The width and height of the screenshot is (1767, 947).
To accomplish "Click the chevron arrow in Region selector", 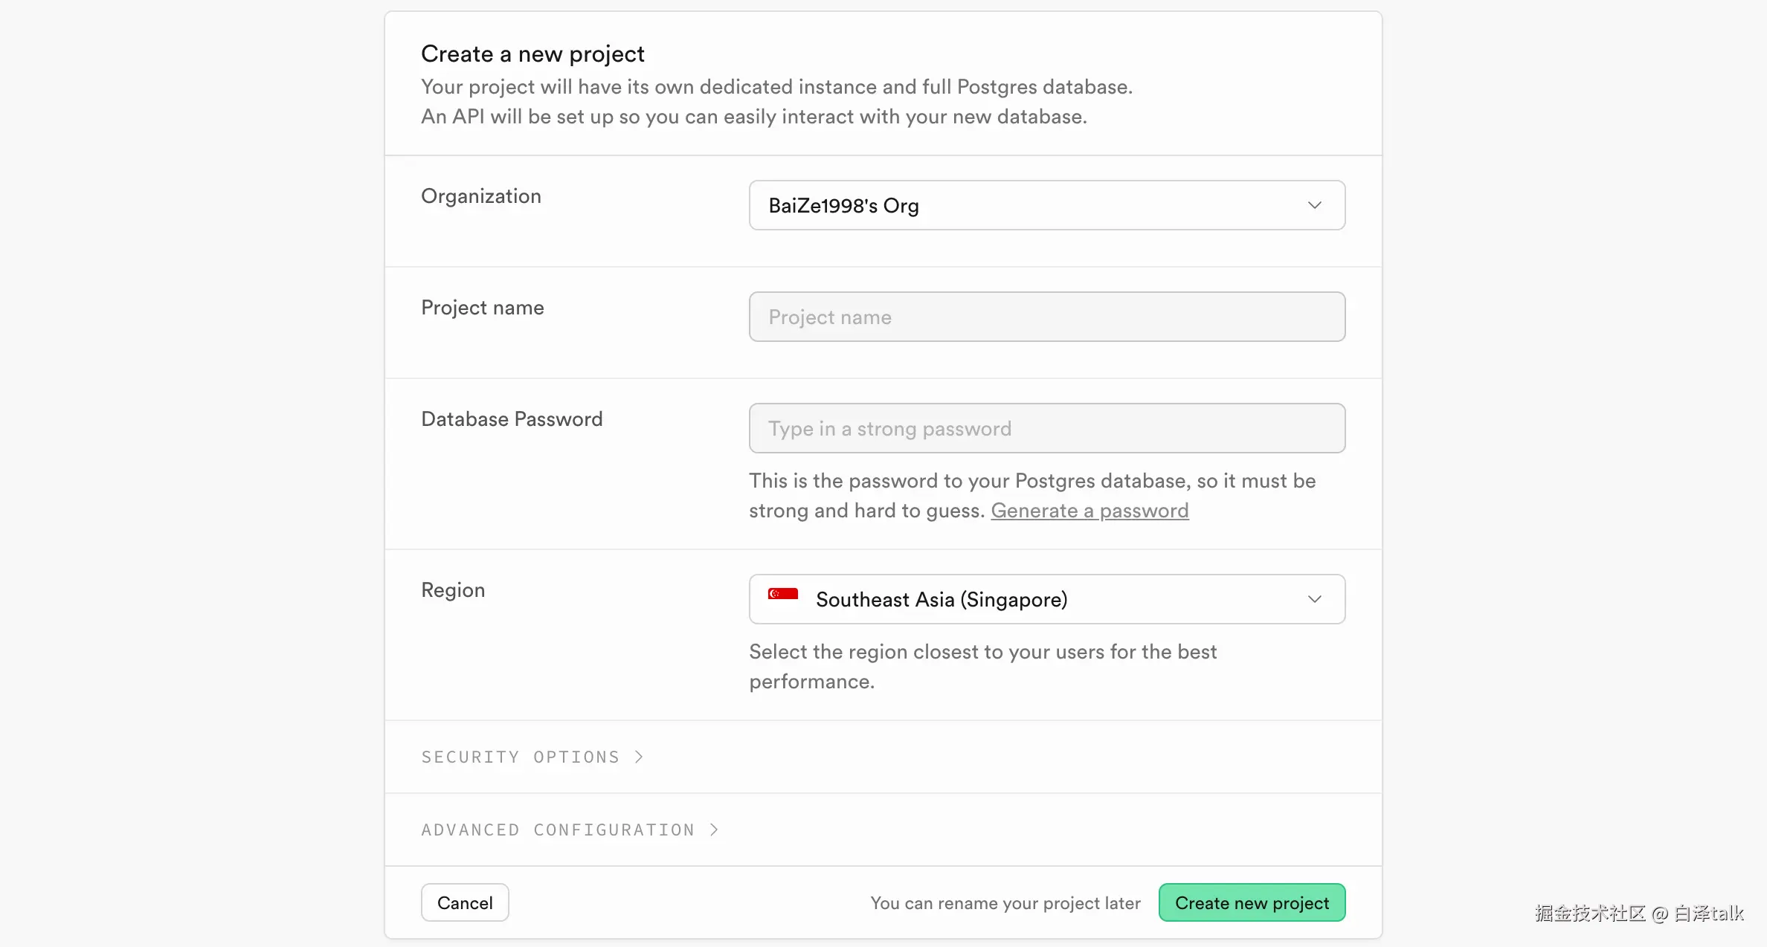I will click(x=1314, y=599).
